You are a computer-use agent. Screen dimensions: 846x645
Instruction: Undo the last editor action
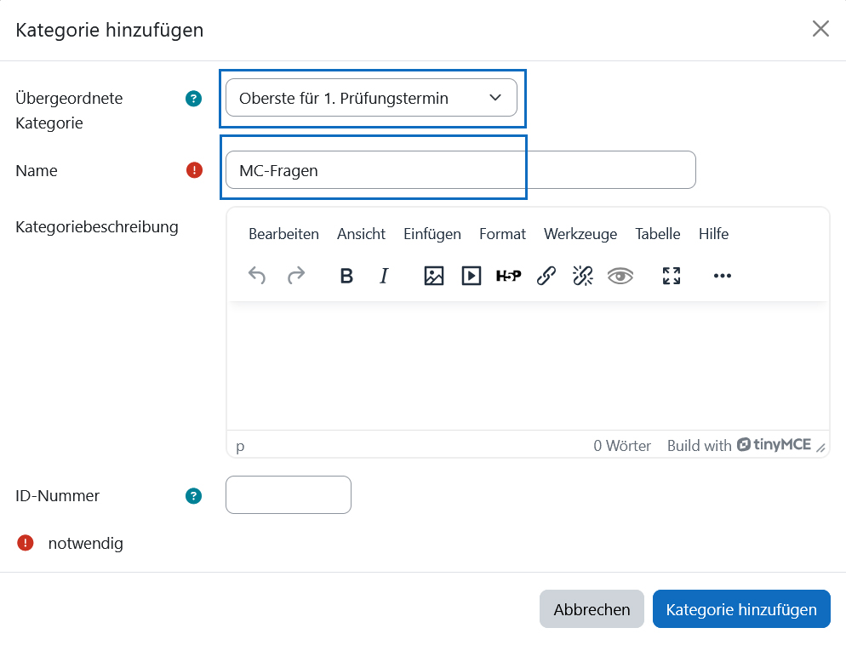(257, 276)
